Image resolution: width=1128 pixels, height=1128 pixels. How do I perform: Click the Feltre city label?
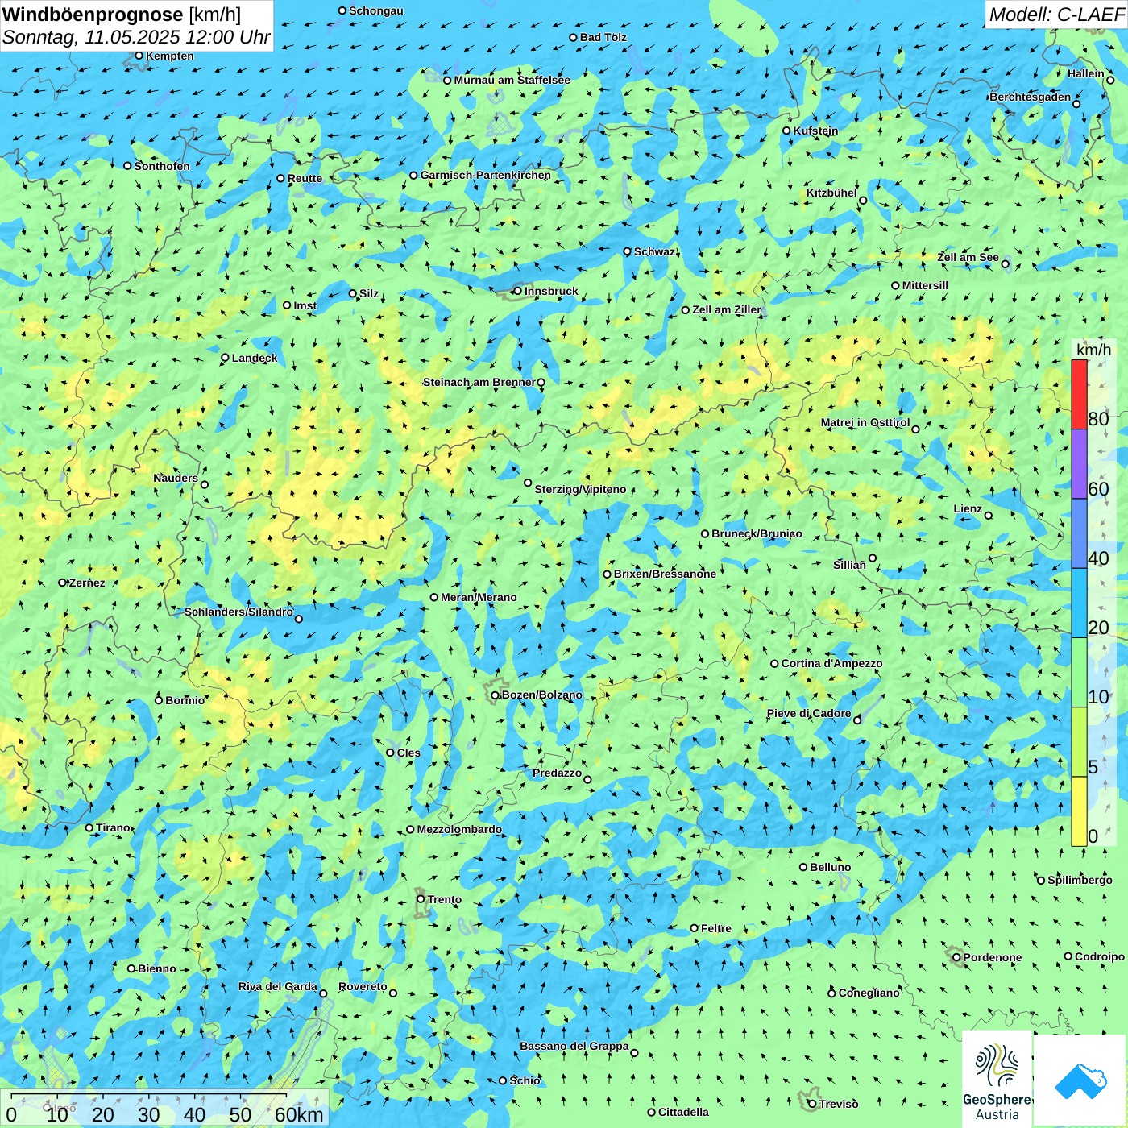pos(715,928)
